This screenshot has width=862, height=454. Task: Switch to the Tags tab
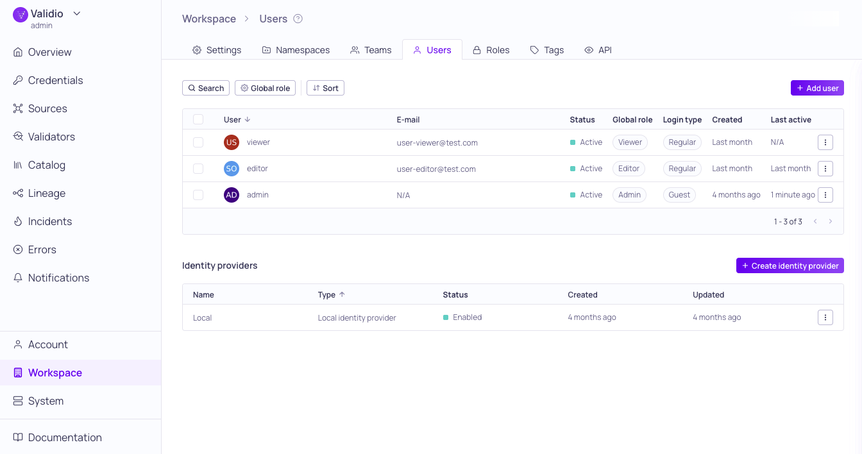[x=547, y=50]
